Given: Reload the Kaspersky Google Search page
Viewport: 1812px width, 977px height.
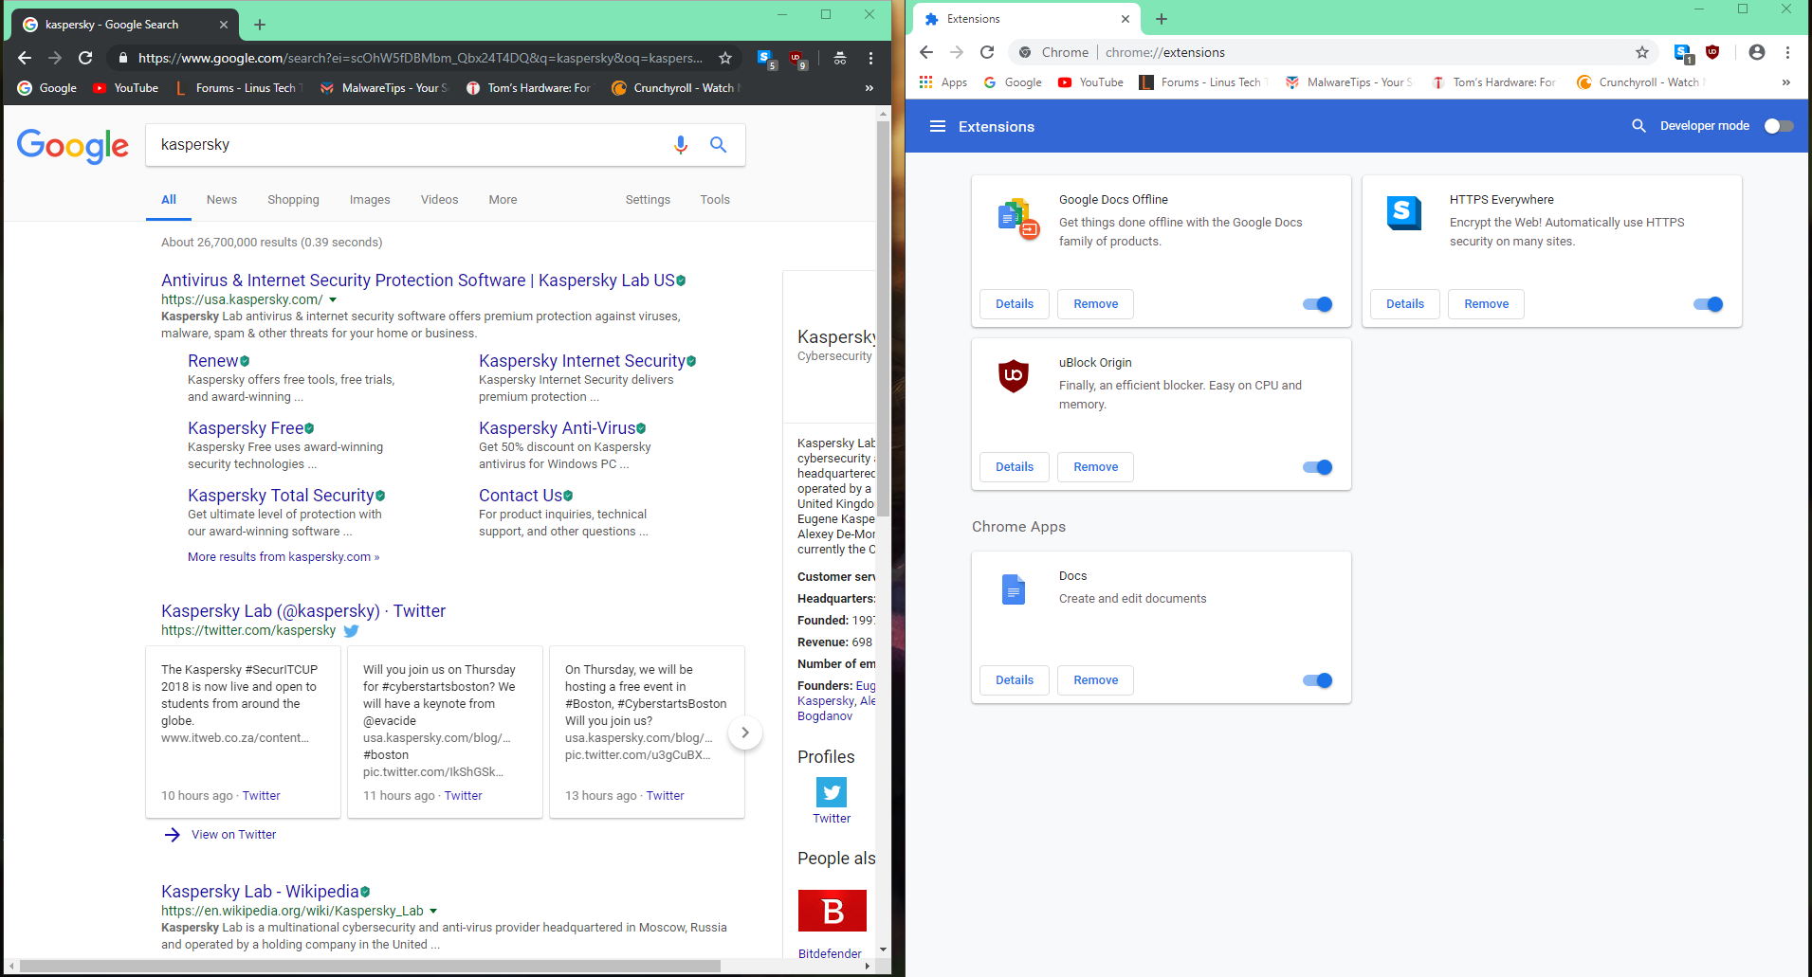Looking at the screenshot, I should click(85, 58).
